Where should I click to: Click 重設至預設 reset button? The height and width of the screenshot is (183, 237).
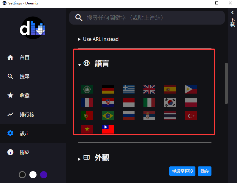pyautogui.click(x=182, y=171)
